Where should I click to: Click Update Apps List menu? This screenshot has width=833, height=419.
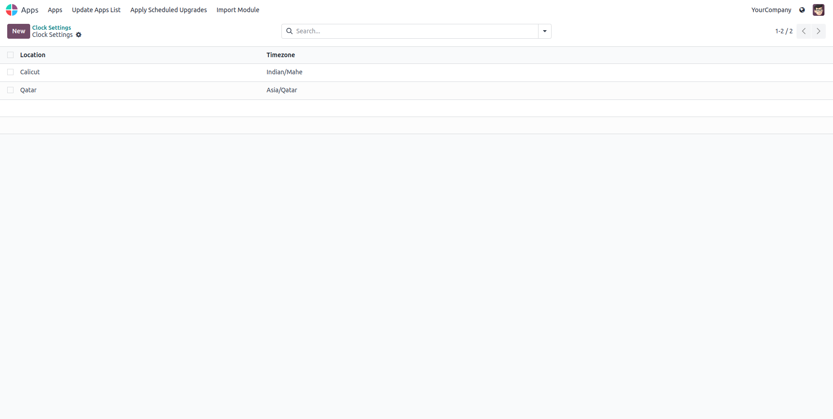point(96,10)
